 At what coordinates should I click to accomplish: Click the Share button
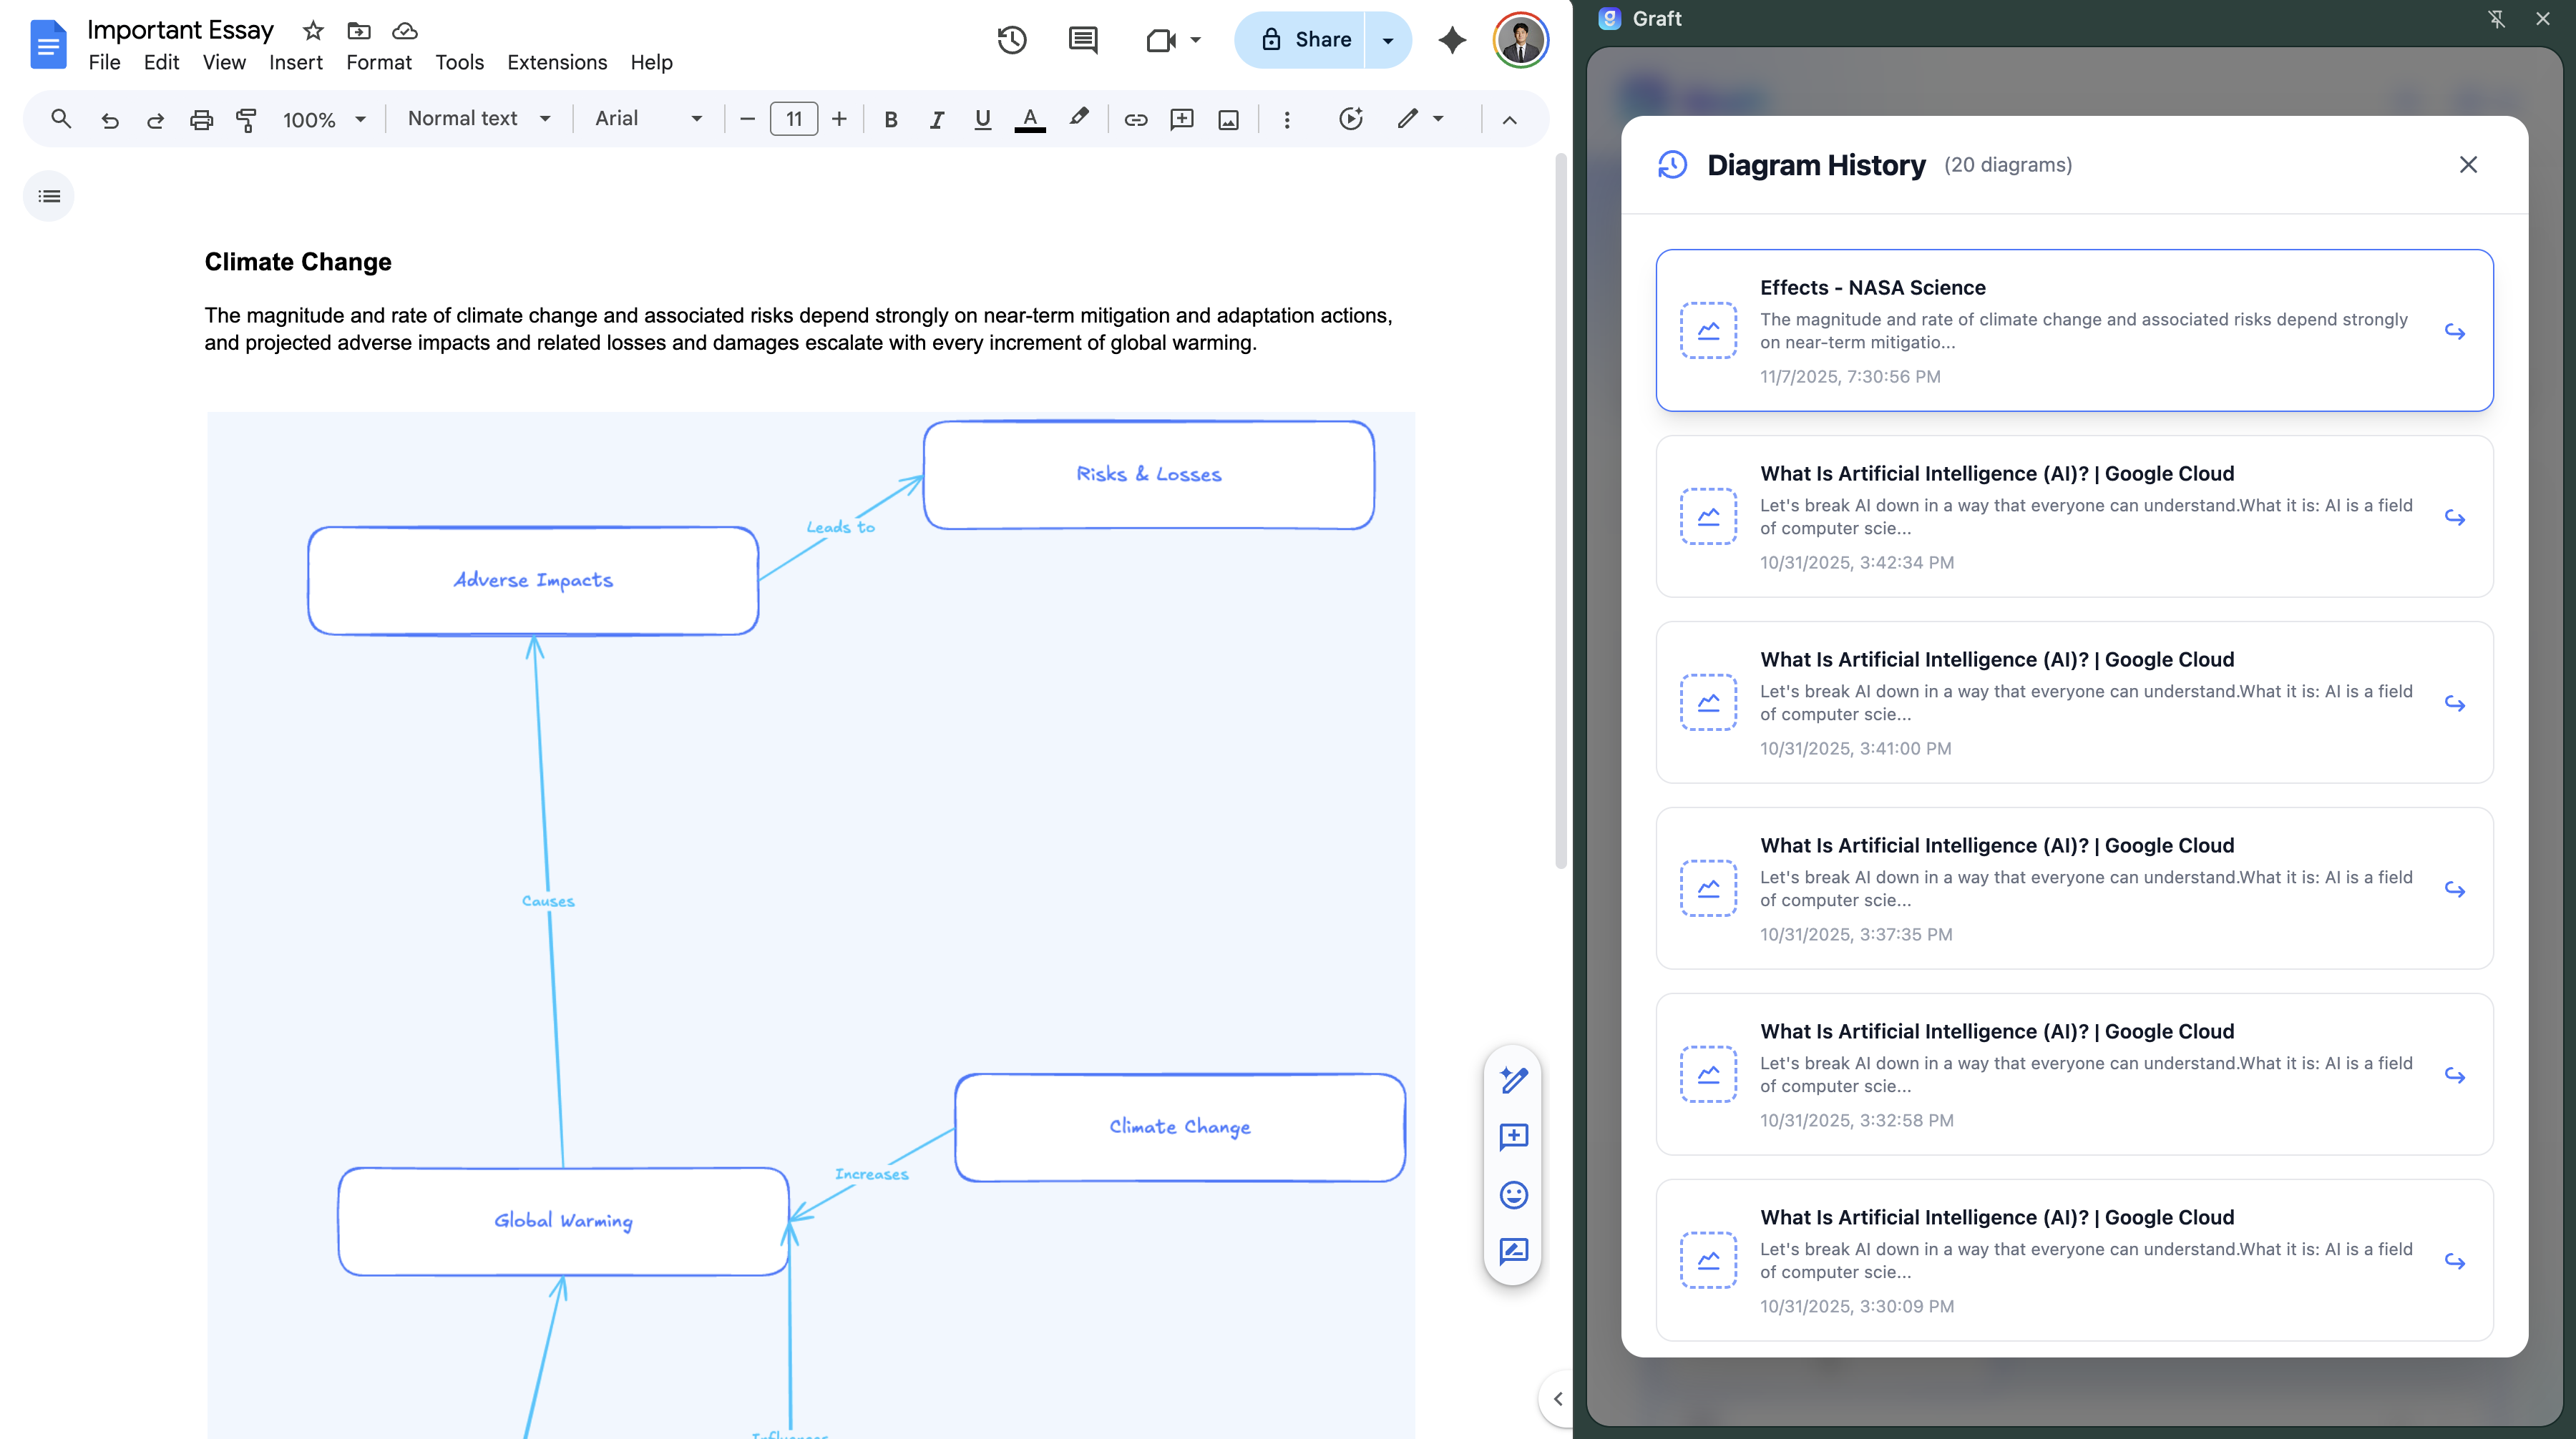coord(1304,40)
